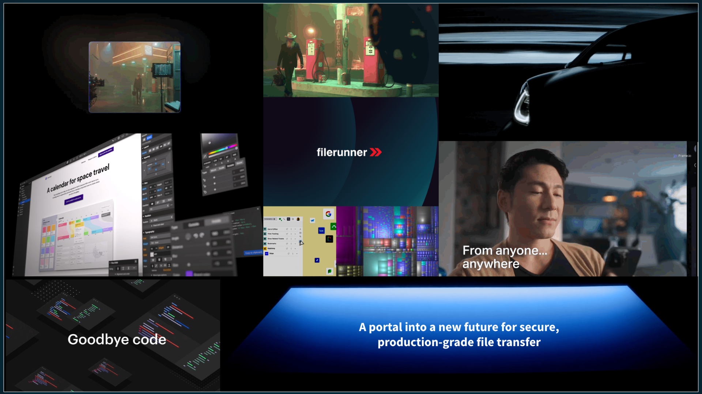
Task: Open the kebab menu for Out of Office
Action: point(291,229)
